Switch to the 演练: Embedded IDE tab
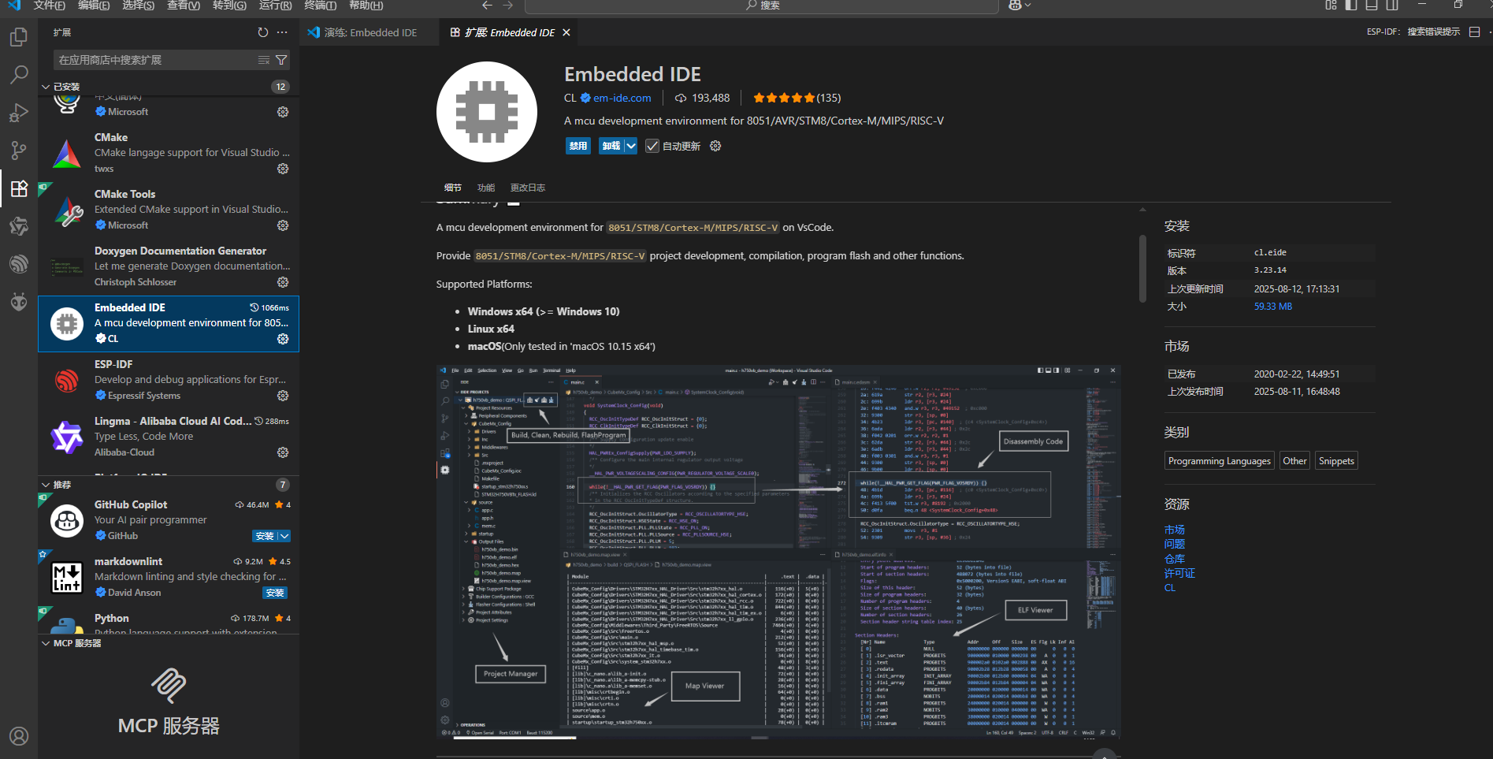The width and height of the screenshot is (1493, 759). (x=370, y=32)
